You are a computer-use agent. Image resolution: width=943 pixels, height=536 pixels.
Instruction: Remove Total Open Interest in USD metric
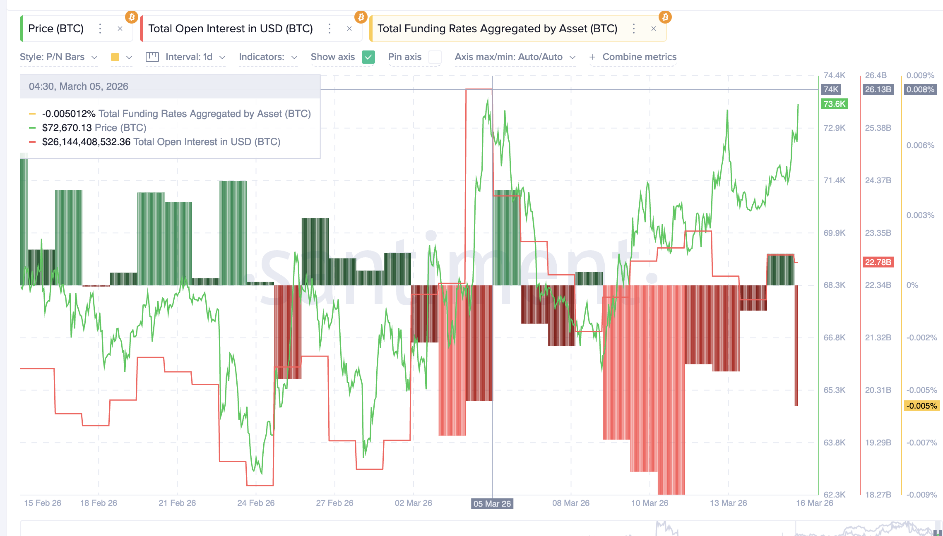pyautogui.click(x=349, y=29)
